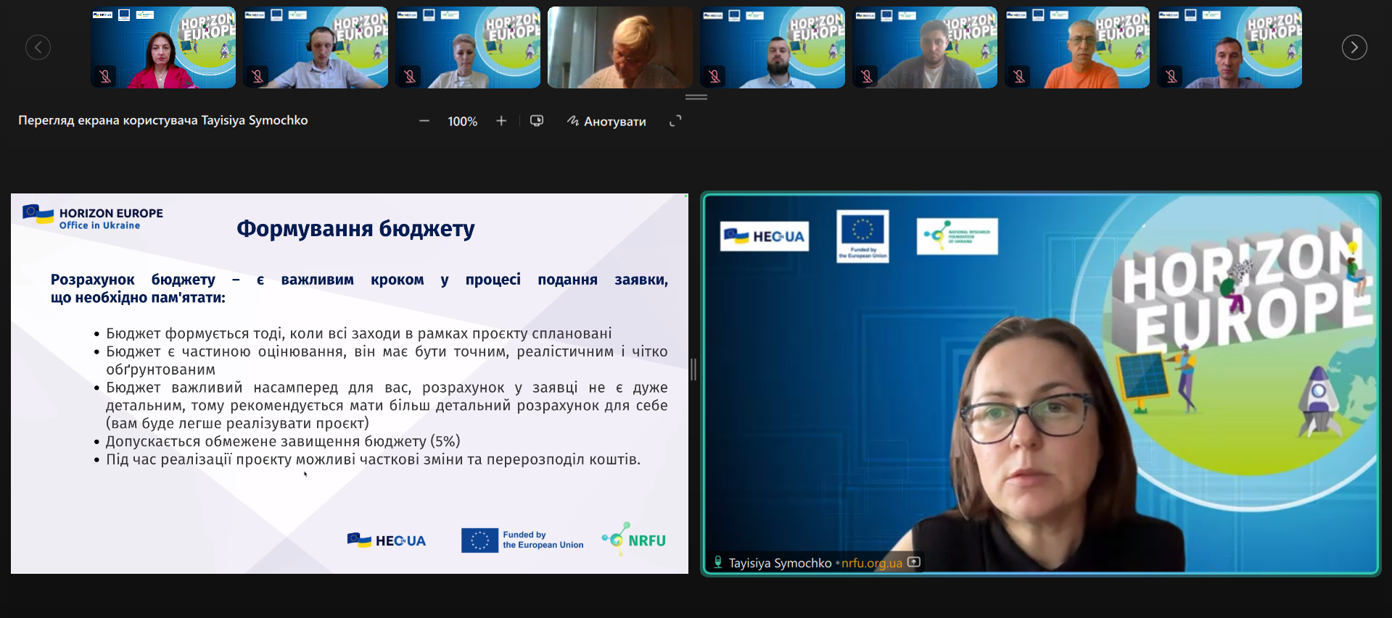Click slide title 'Формування бюджету'
This screenshot has width=1392, height=618.
pos(355,229)
